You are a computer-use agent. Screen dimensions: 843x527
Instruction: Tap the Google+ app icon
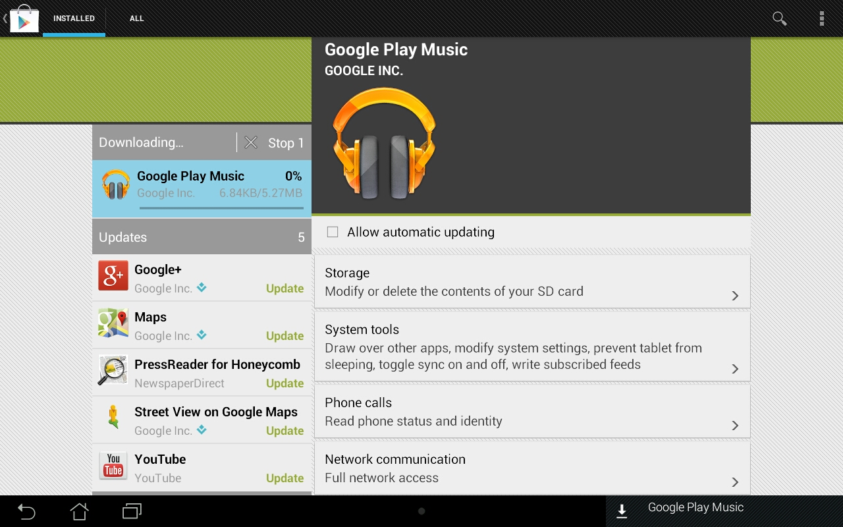pyautogui.click(x=113, y=275)
